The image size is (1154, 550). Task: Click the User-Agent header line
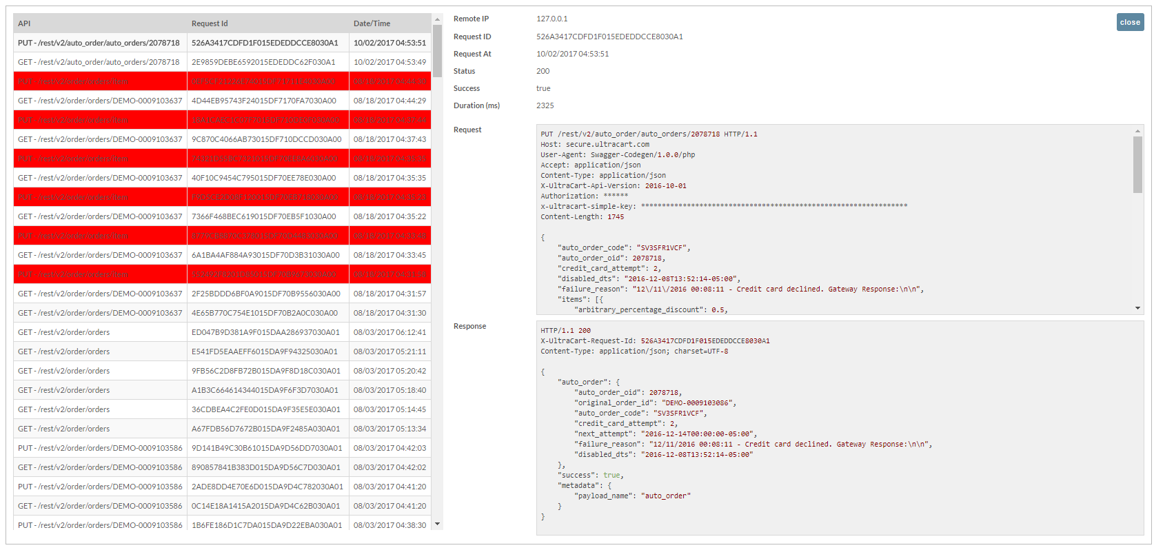tap(618, 155)
